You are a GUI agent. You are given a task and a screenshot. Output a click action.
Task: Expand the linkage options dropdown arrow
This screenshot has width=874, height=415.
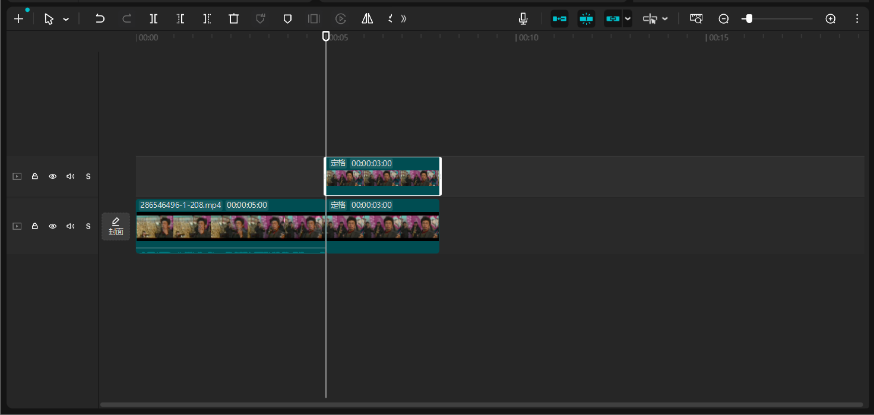[628, 19]
